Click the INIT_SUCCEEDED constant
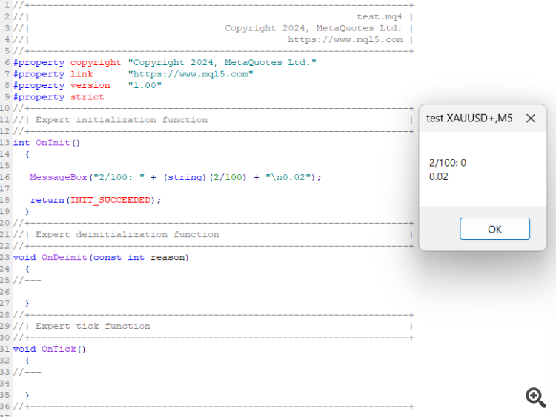This screenshot has height=417, width=556. coord(110,200)
